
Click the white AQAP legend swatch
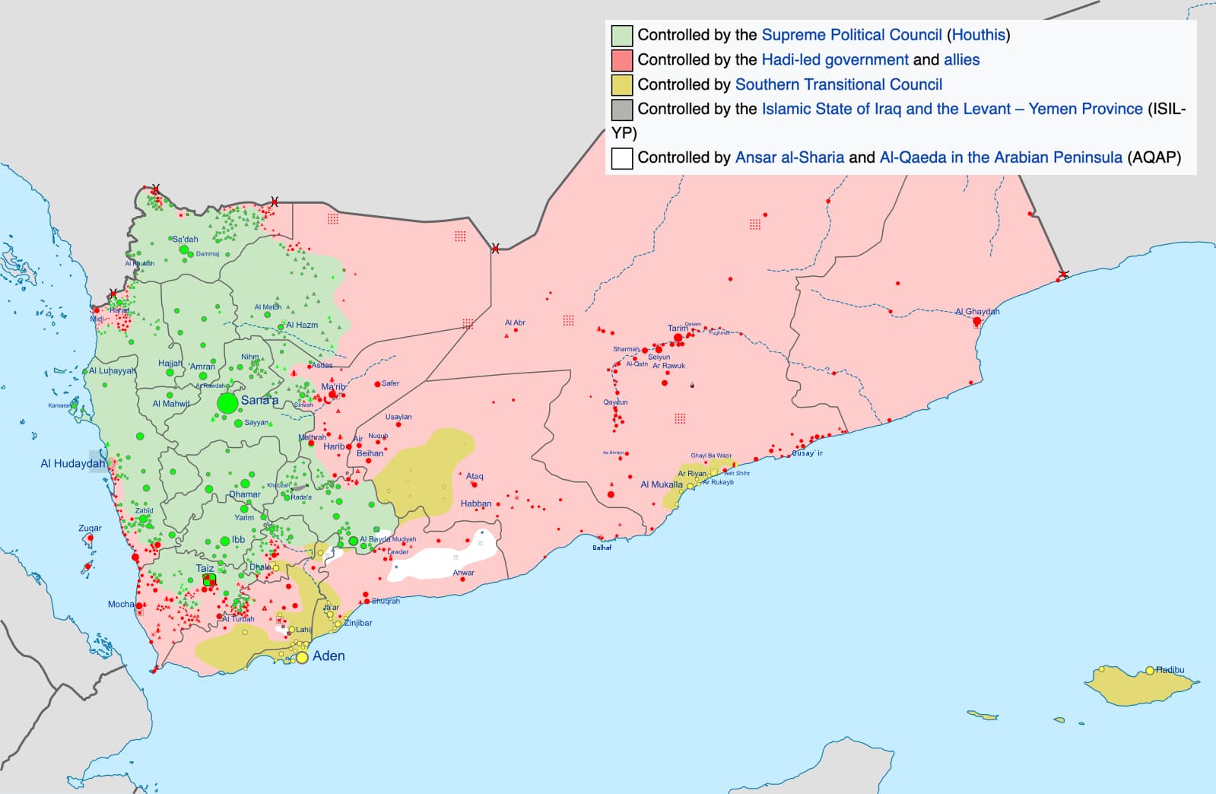622,158
